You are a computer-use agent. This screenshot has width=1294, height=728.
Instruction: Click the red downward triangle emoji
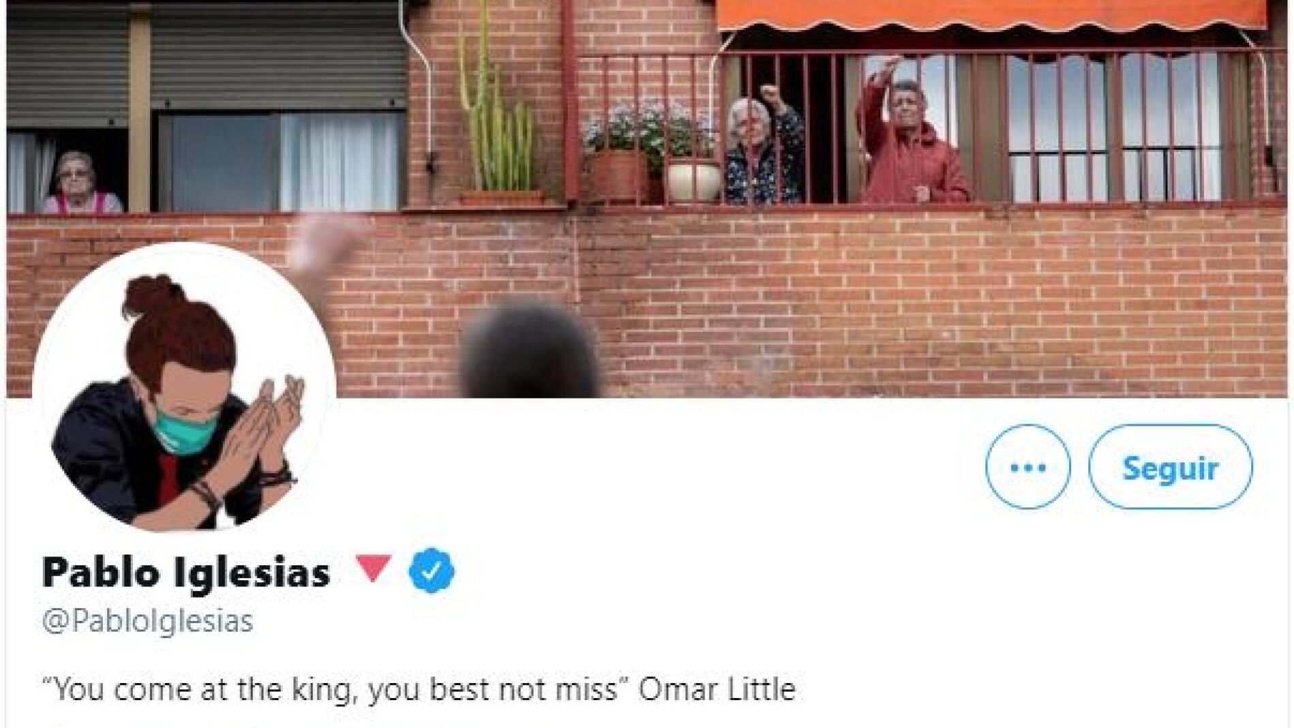tap(373, 568)
